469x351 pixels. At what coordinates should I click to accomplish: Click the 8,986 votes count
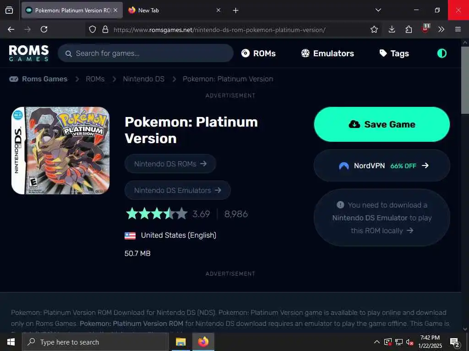click(x=236, y=214)
